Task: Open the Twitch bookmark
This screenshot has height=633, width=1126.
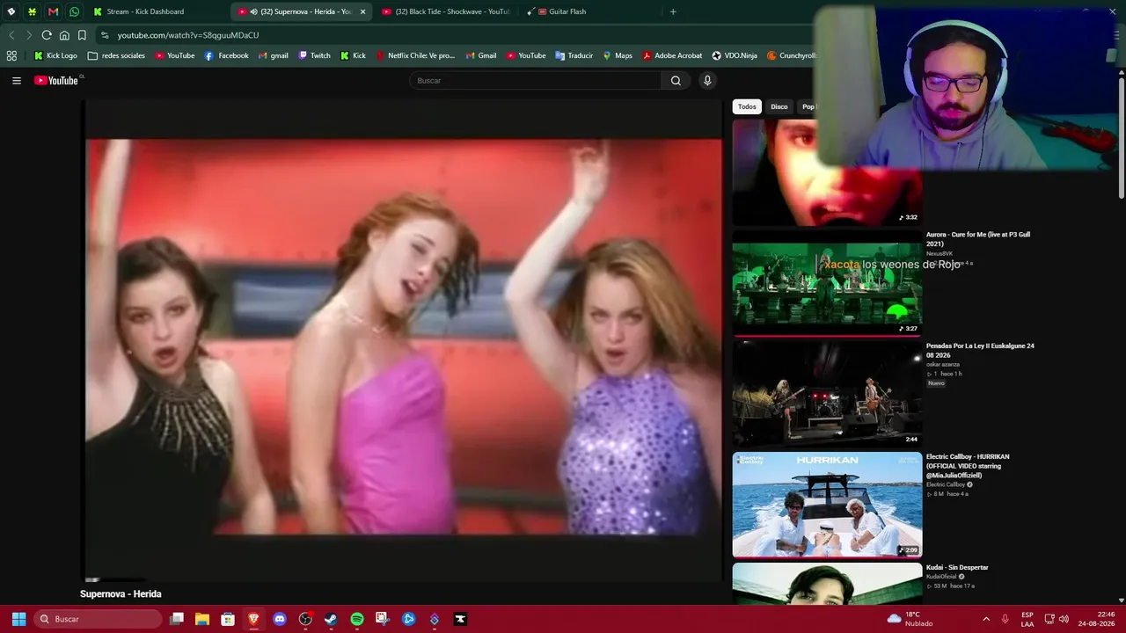Action: click(314, 55)
